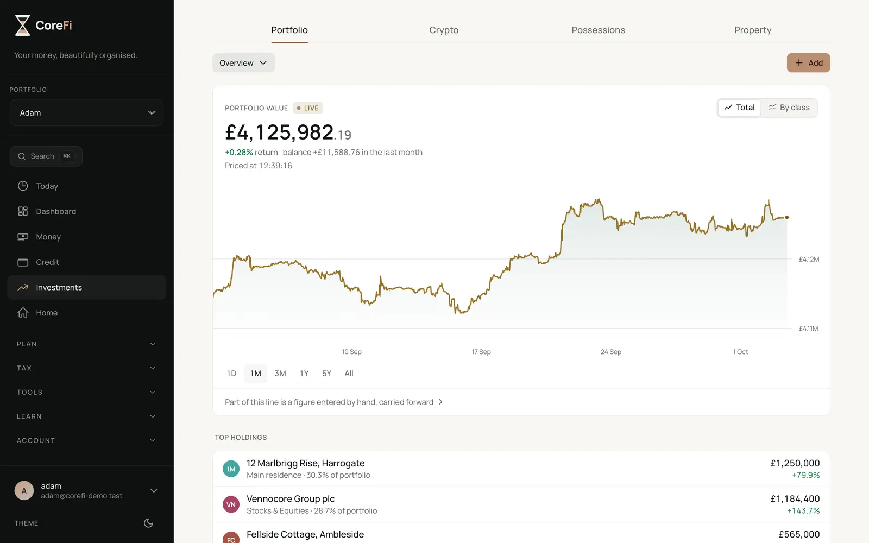Open the 12 Marlbrigg Rise, Harrogate holding
869x543 pixels.
pos(521,469)
